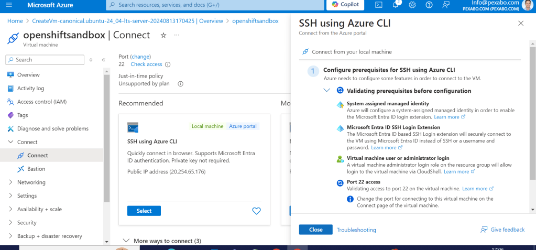Open the notifications bell
536x250 pixels.
pyautogui.click(x=396, y=5)
